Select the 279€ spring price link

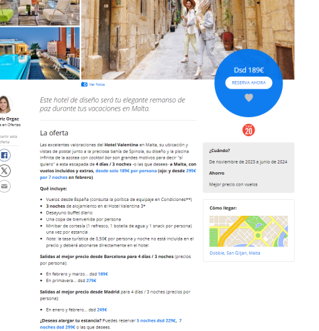[91, 281]
